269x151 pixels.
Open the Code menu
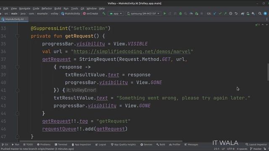tap(36, 8)
